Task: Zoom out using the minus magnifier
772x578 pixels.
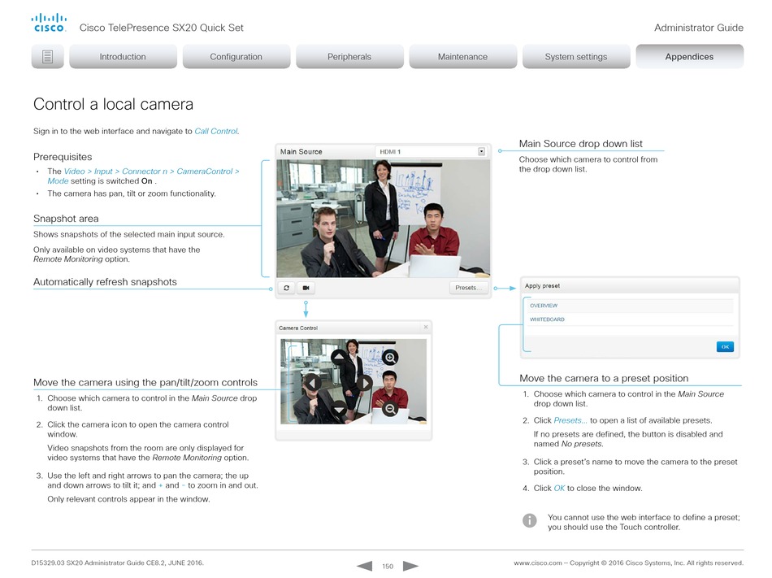Action: [x=390, y=409]
